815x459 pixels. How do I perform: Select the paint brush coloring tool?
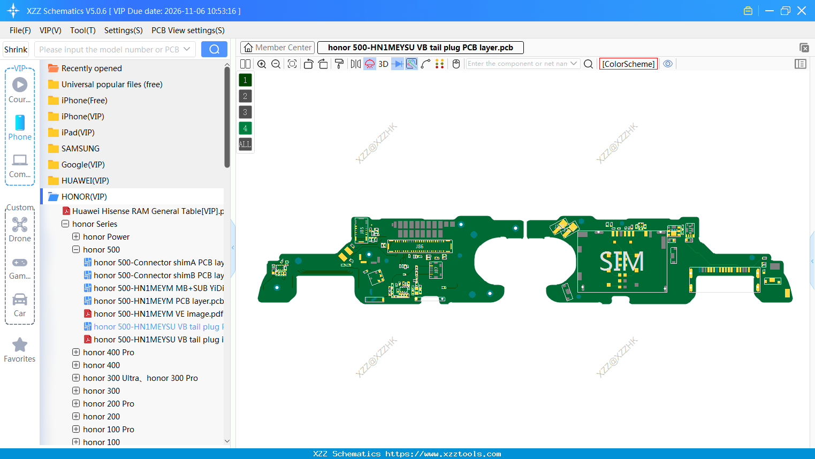point(339,64)
